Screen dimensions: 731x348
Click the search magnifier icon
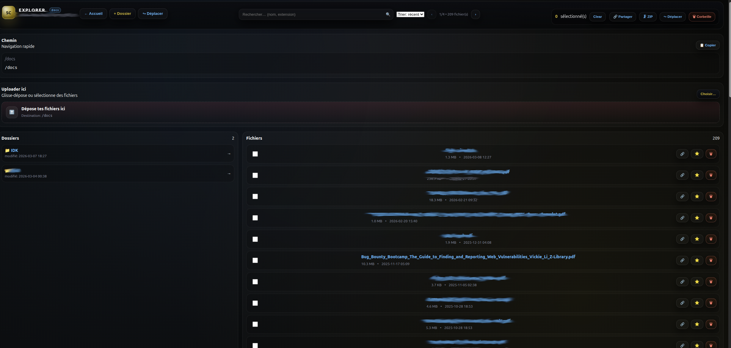[x=388, y=14]
